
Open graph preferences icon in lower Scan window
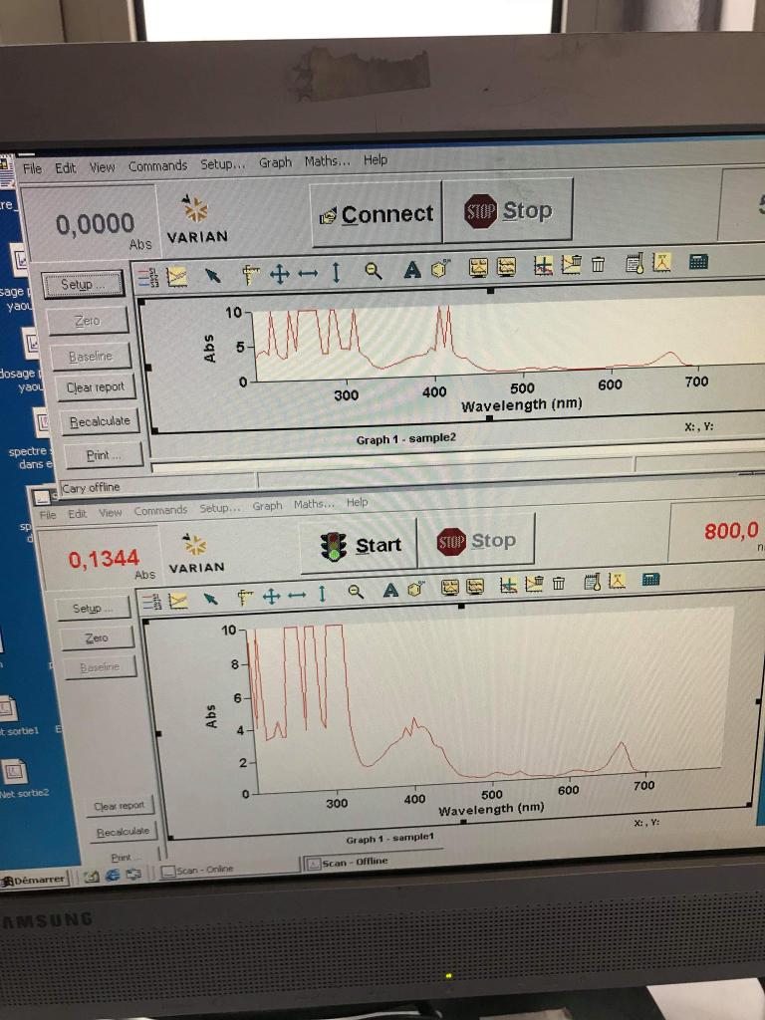click(177, 600)
